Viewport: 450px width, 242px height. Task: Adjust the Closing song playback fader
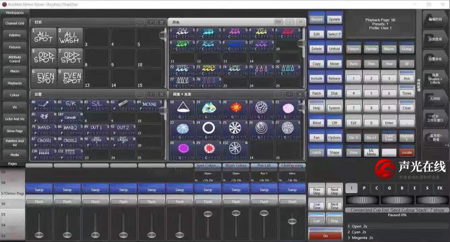292,221
